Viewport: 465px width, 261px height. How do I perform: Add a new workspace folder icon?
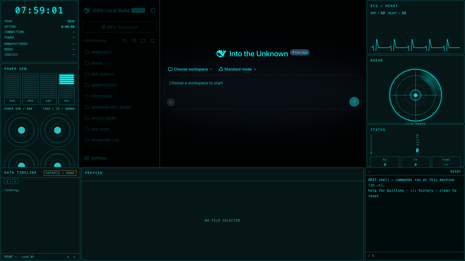coord(144,41)
